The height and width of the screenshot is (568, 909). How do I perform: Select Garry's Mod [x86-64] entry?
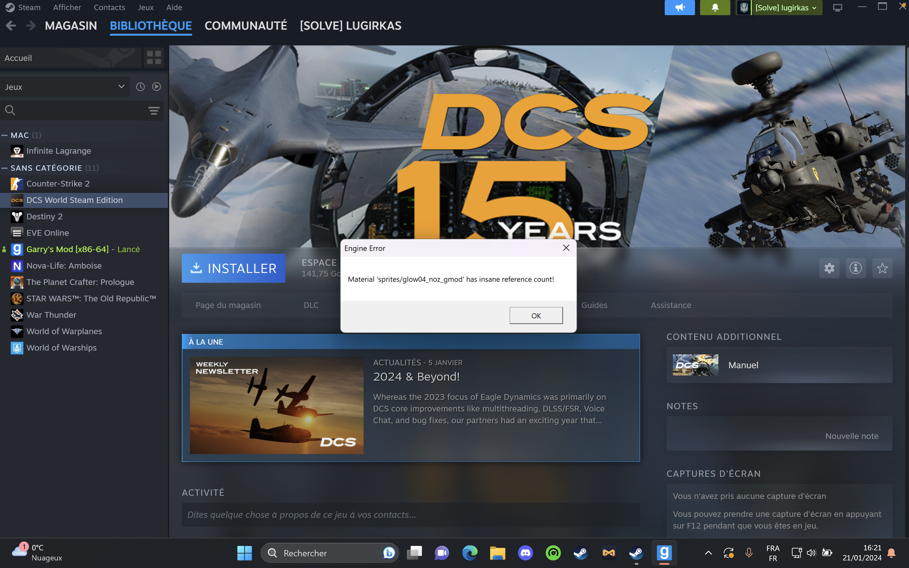click(84, 249)
